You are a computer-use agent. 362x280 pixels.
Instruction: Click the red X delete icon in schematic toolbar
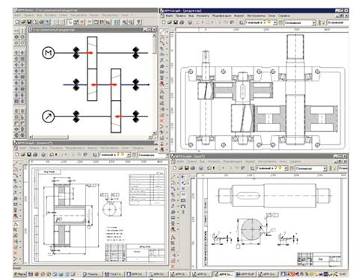pos(82,22)
